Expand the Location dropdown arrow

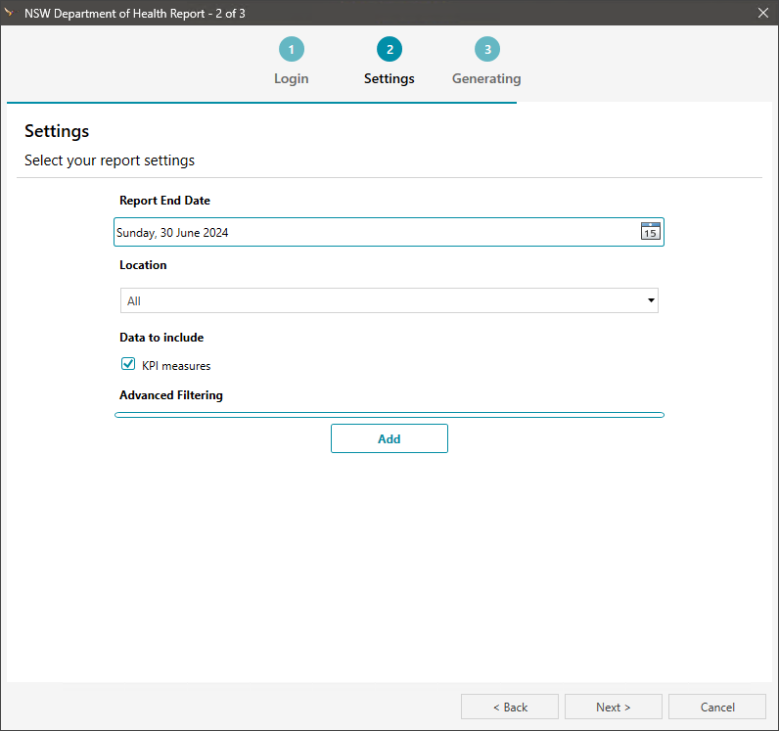[x=651, y=300]
